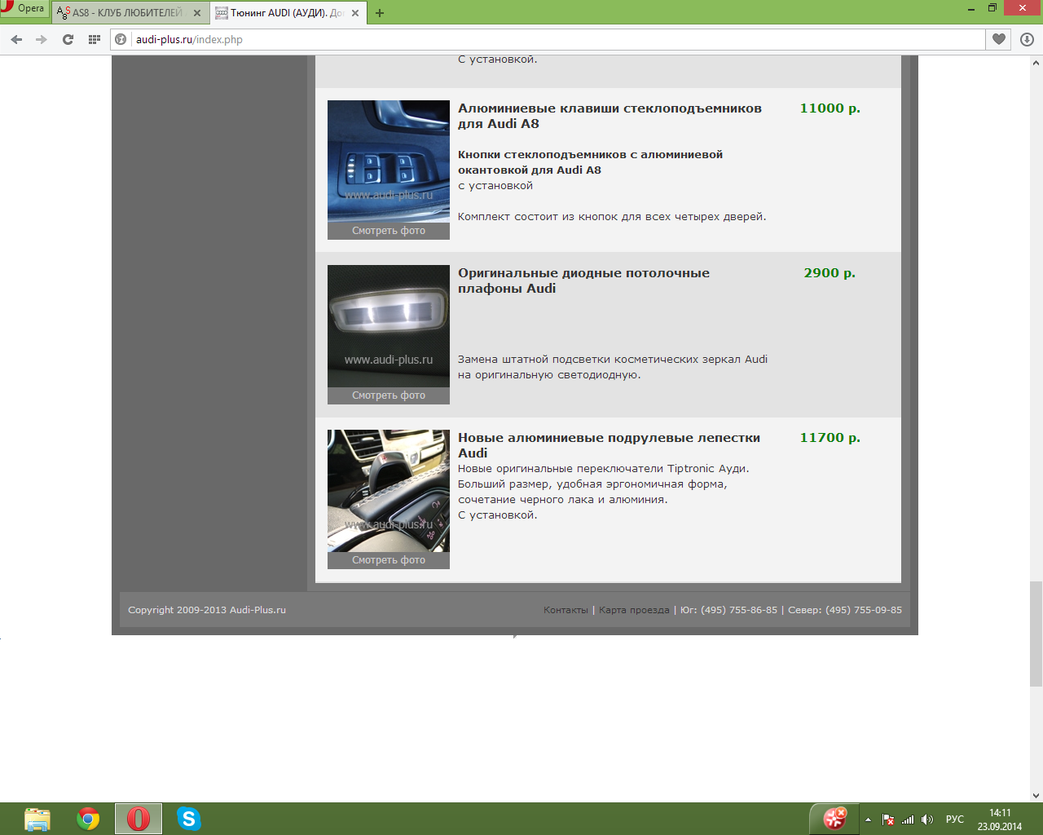Launch Google Chrome from the taskbar

pyautogui.click(x=88, y=819)
